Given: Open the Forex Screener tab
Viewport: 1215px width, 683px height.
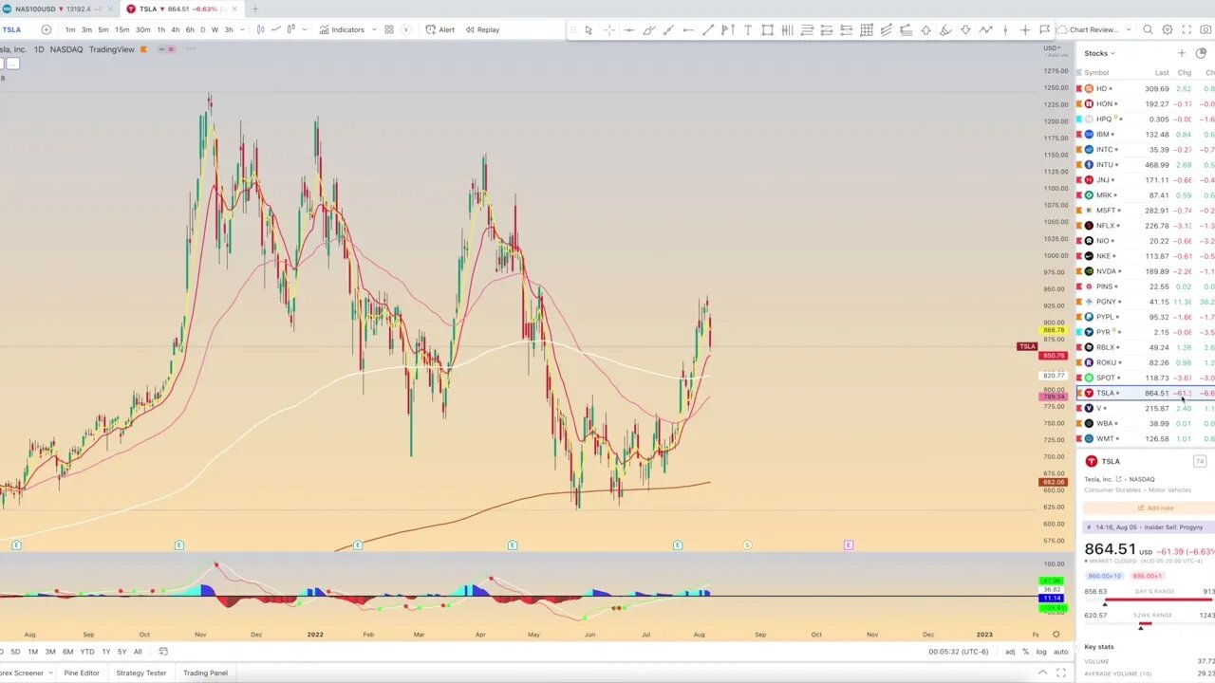Looking at the screenshot, I should tap(22, 673).
